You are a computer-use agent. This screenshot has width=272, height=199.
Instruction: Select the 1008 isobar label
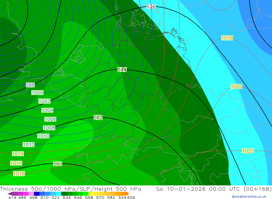(x=49, y=128)
